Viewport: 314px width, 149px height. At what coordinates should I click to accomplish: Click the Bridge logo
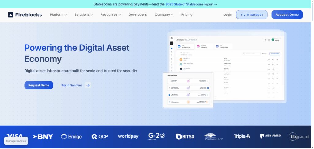71,137
